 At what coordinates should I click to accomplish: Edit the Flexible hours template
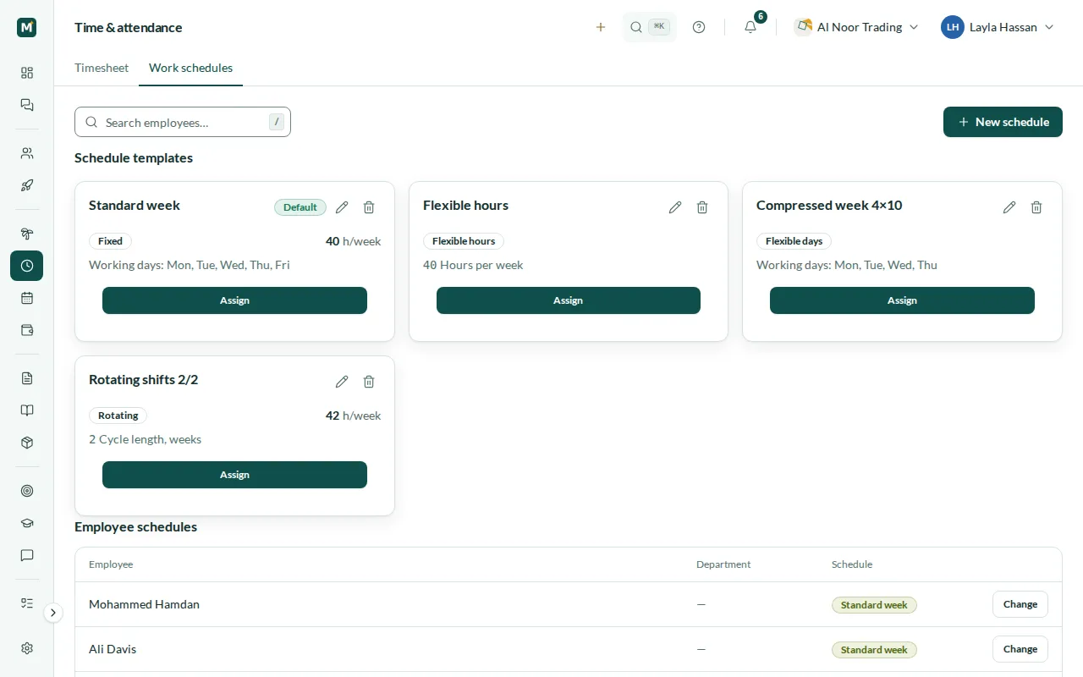tap(675, 207)
